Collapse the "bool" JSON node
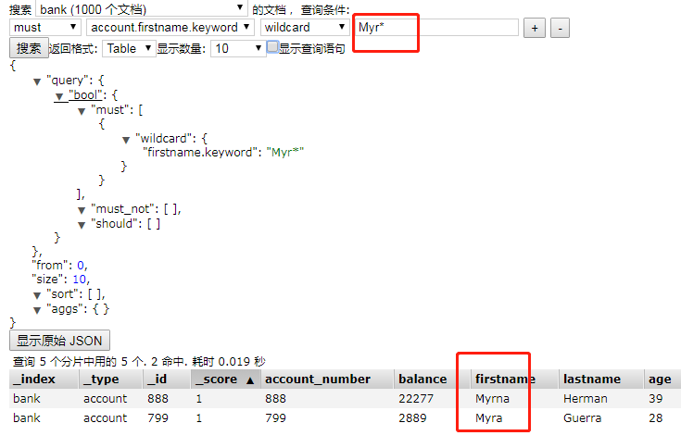 [59, 96]
